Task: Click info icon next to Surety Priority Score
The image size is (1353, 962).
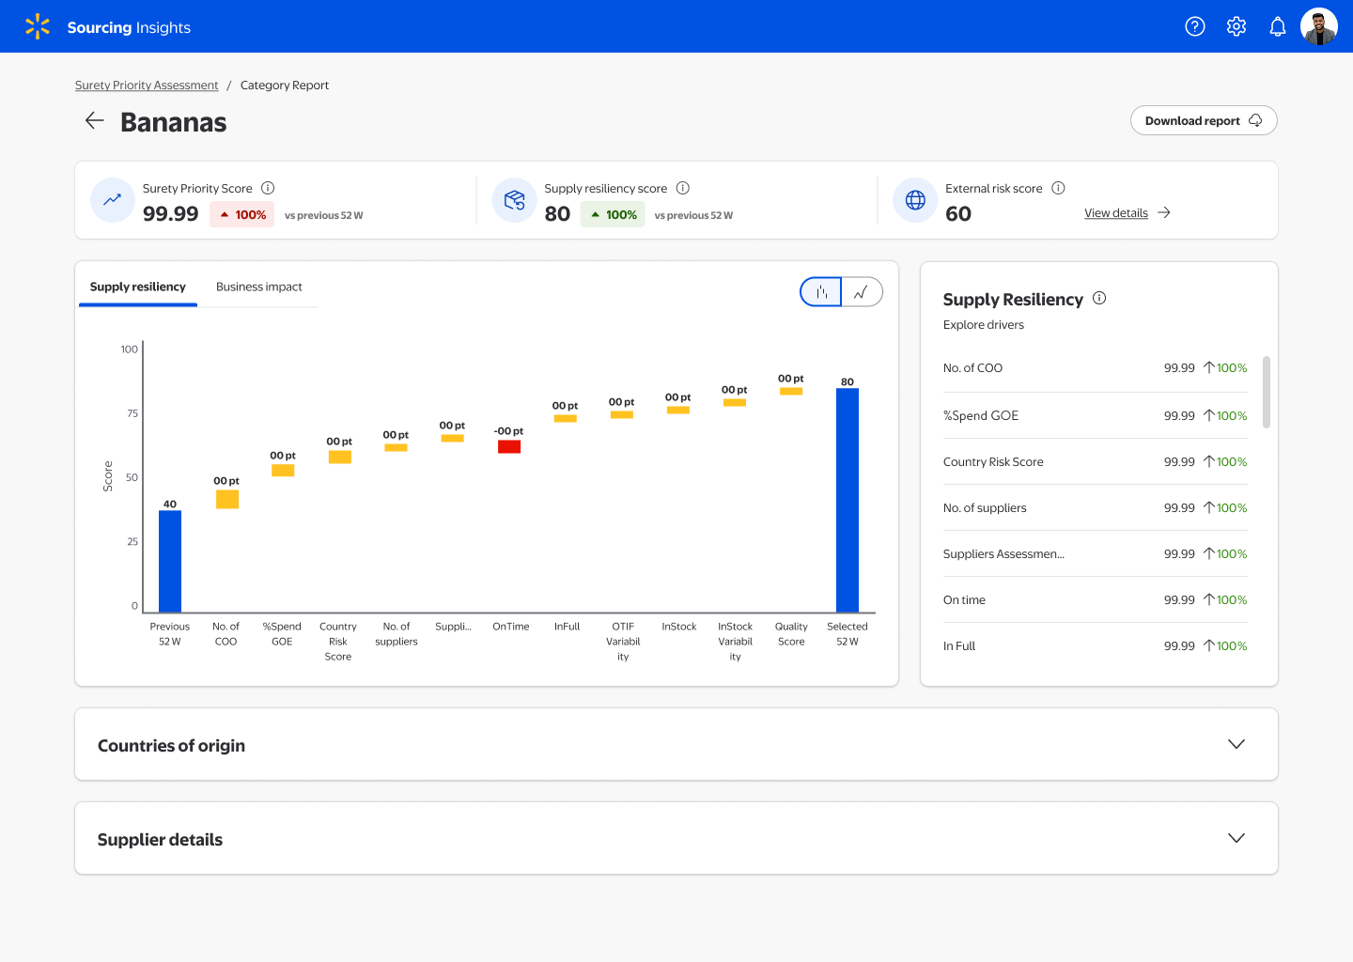Action: tap(268, 188)
